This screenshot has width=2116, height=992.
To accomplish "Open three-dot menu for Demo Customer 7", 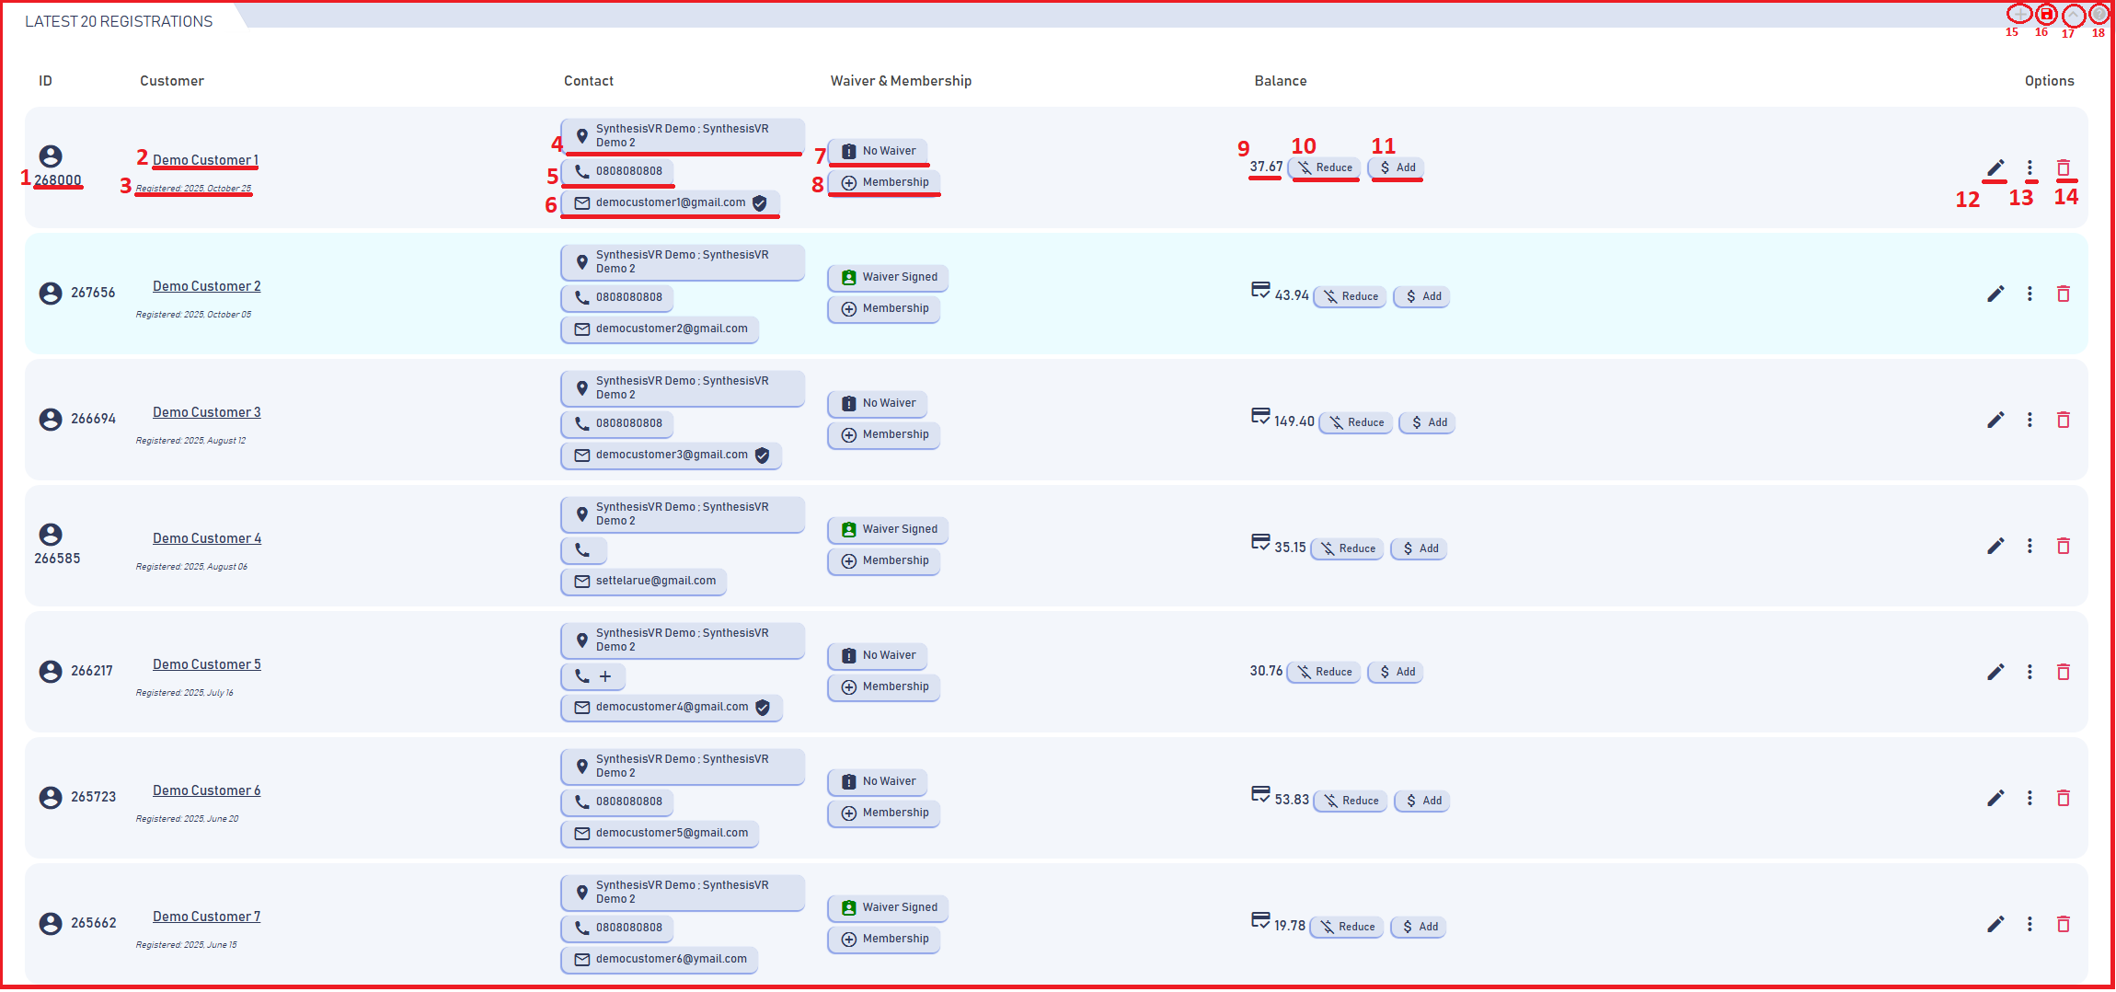I will coord(2030,924).
